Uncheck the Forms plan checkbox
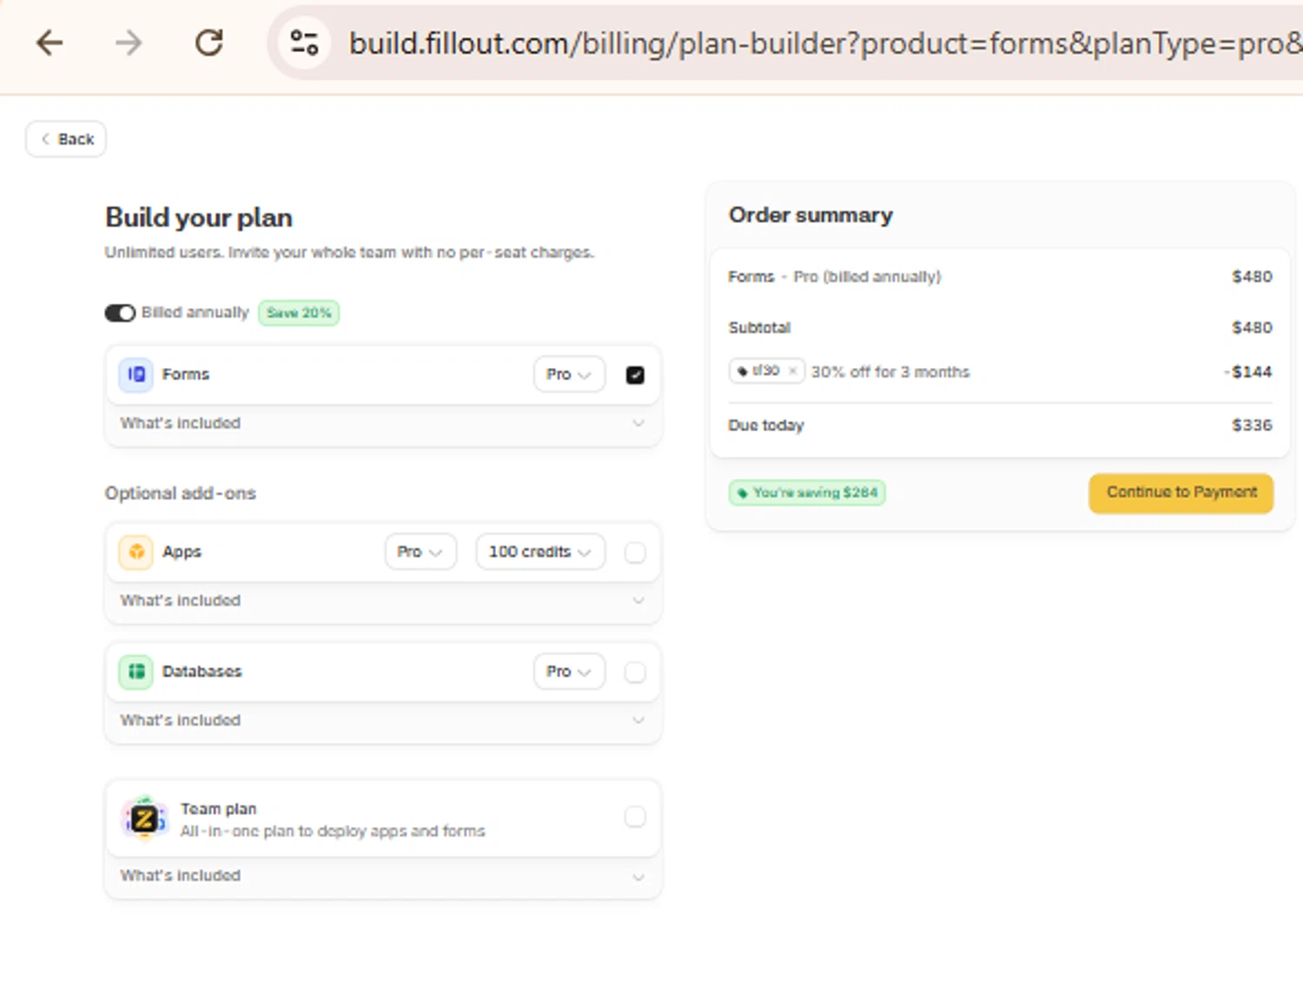1303x985 pixels. point(635,375)
